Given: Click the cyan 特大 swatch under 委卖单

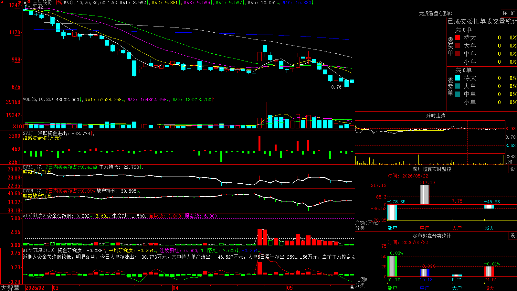Looking at the screenshot, I should (458, 78).
